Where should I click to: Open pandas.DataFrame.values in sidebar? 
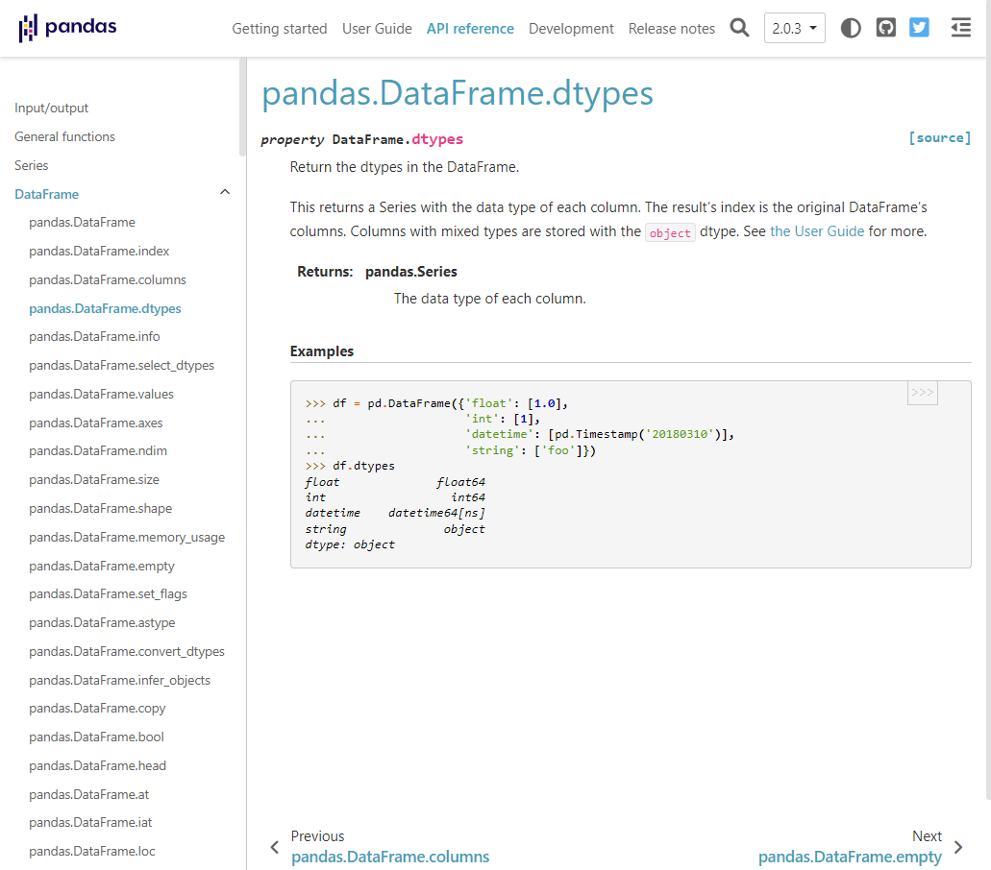[101, 394]
